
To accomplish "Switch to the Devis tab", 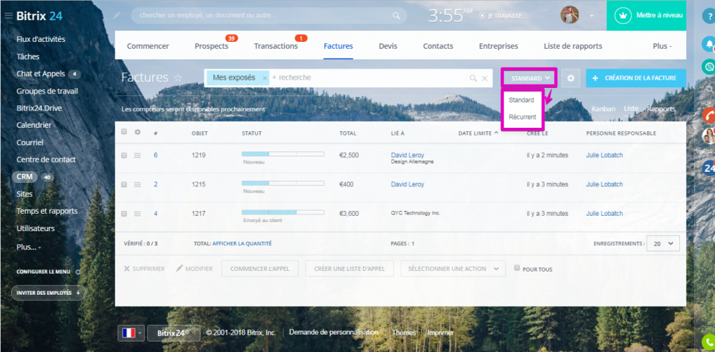I will pos(388,46).
